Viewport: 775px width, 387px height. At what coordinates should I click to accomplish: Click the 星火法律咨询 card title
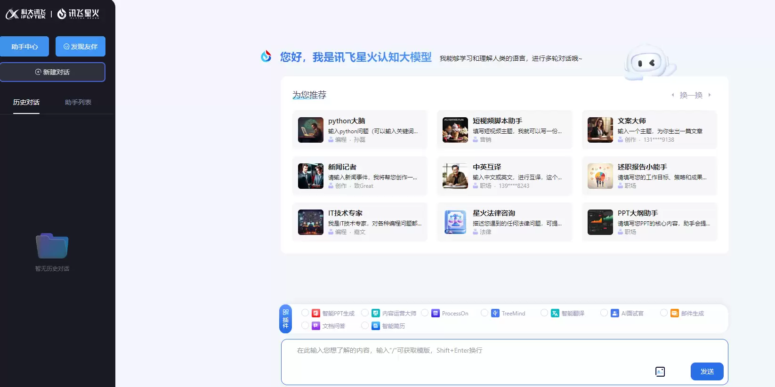(494, 213)
